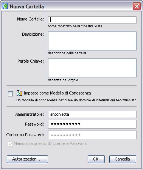Click the Nome Cartella label
143x170 pixels.
[31, 19]
